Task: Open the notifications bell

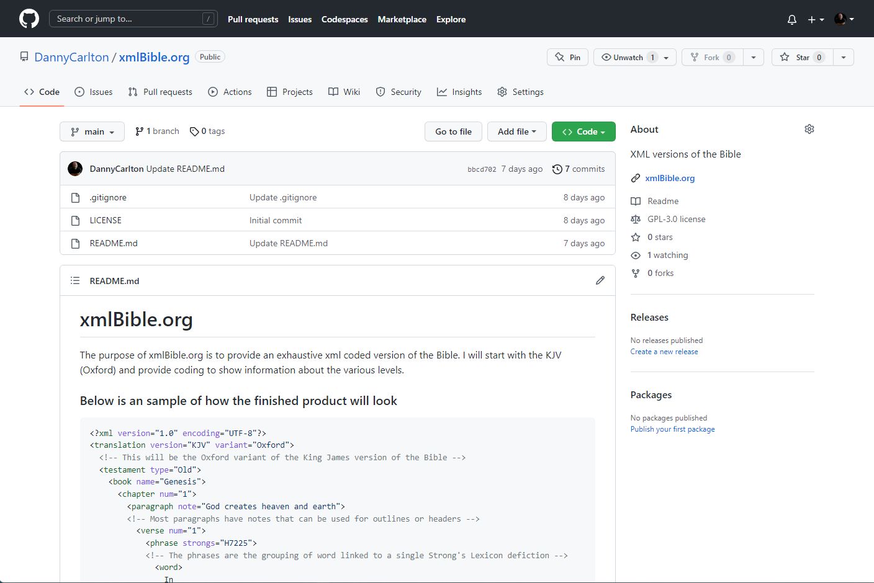Action: [791, 19]
